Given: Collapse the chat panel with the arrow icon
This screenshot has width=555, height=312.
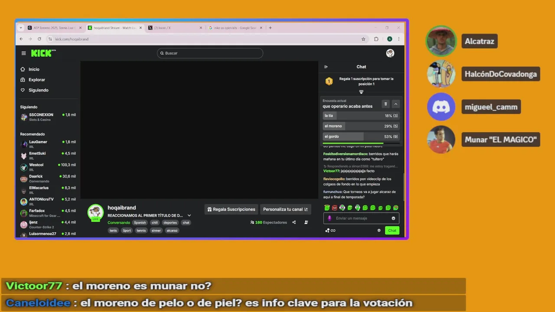Looking at the screenshot, I should (326, 67).
